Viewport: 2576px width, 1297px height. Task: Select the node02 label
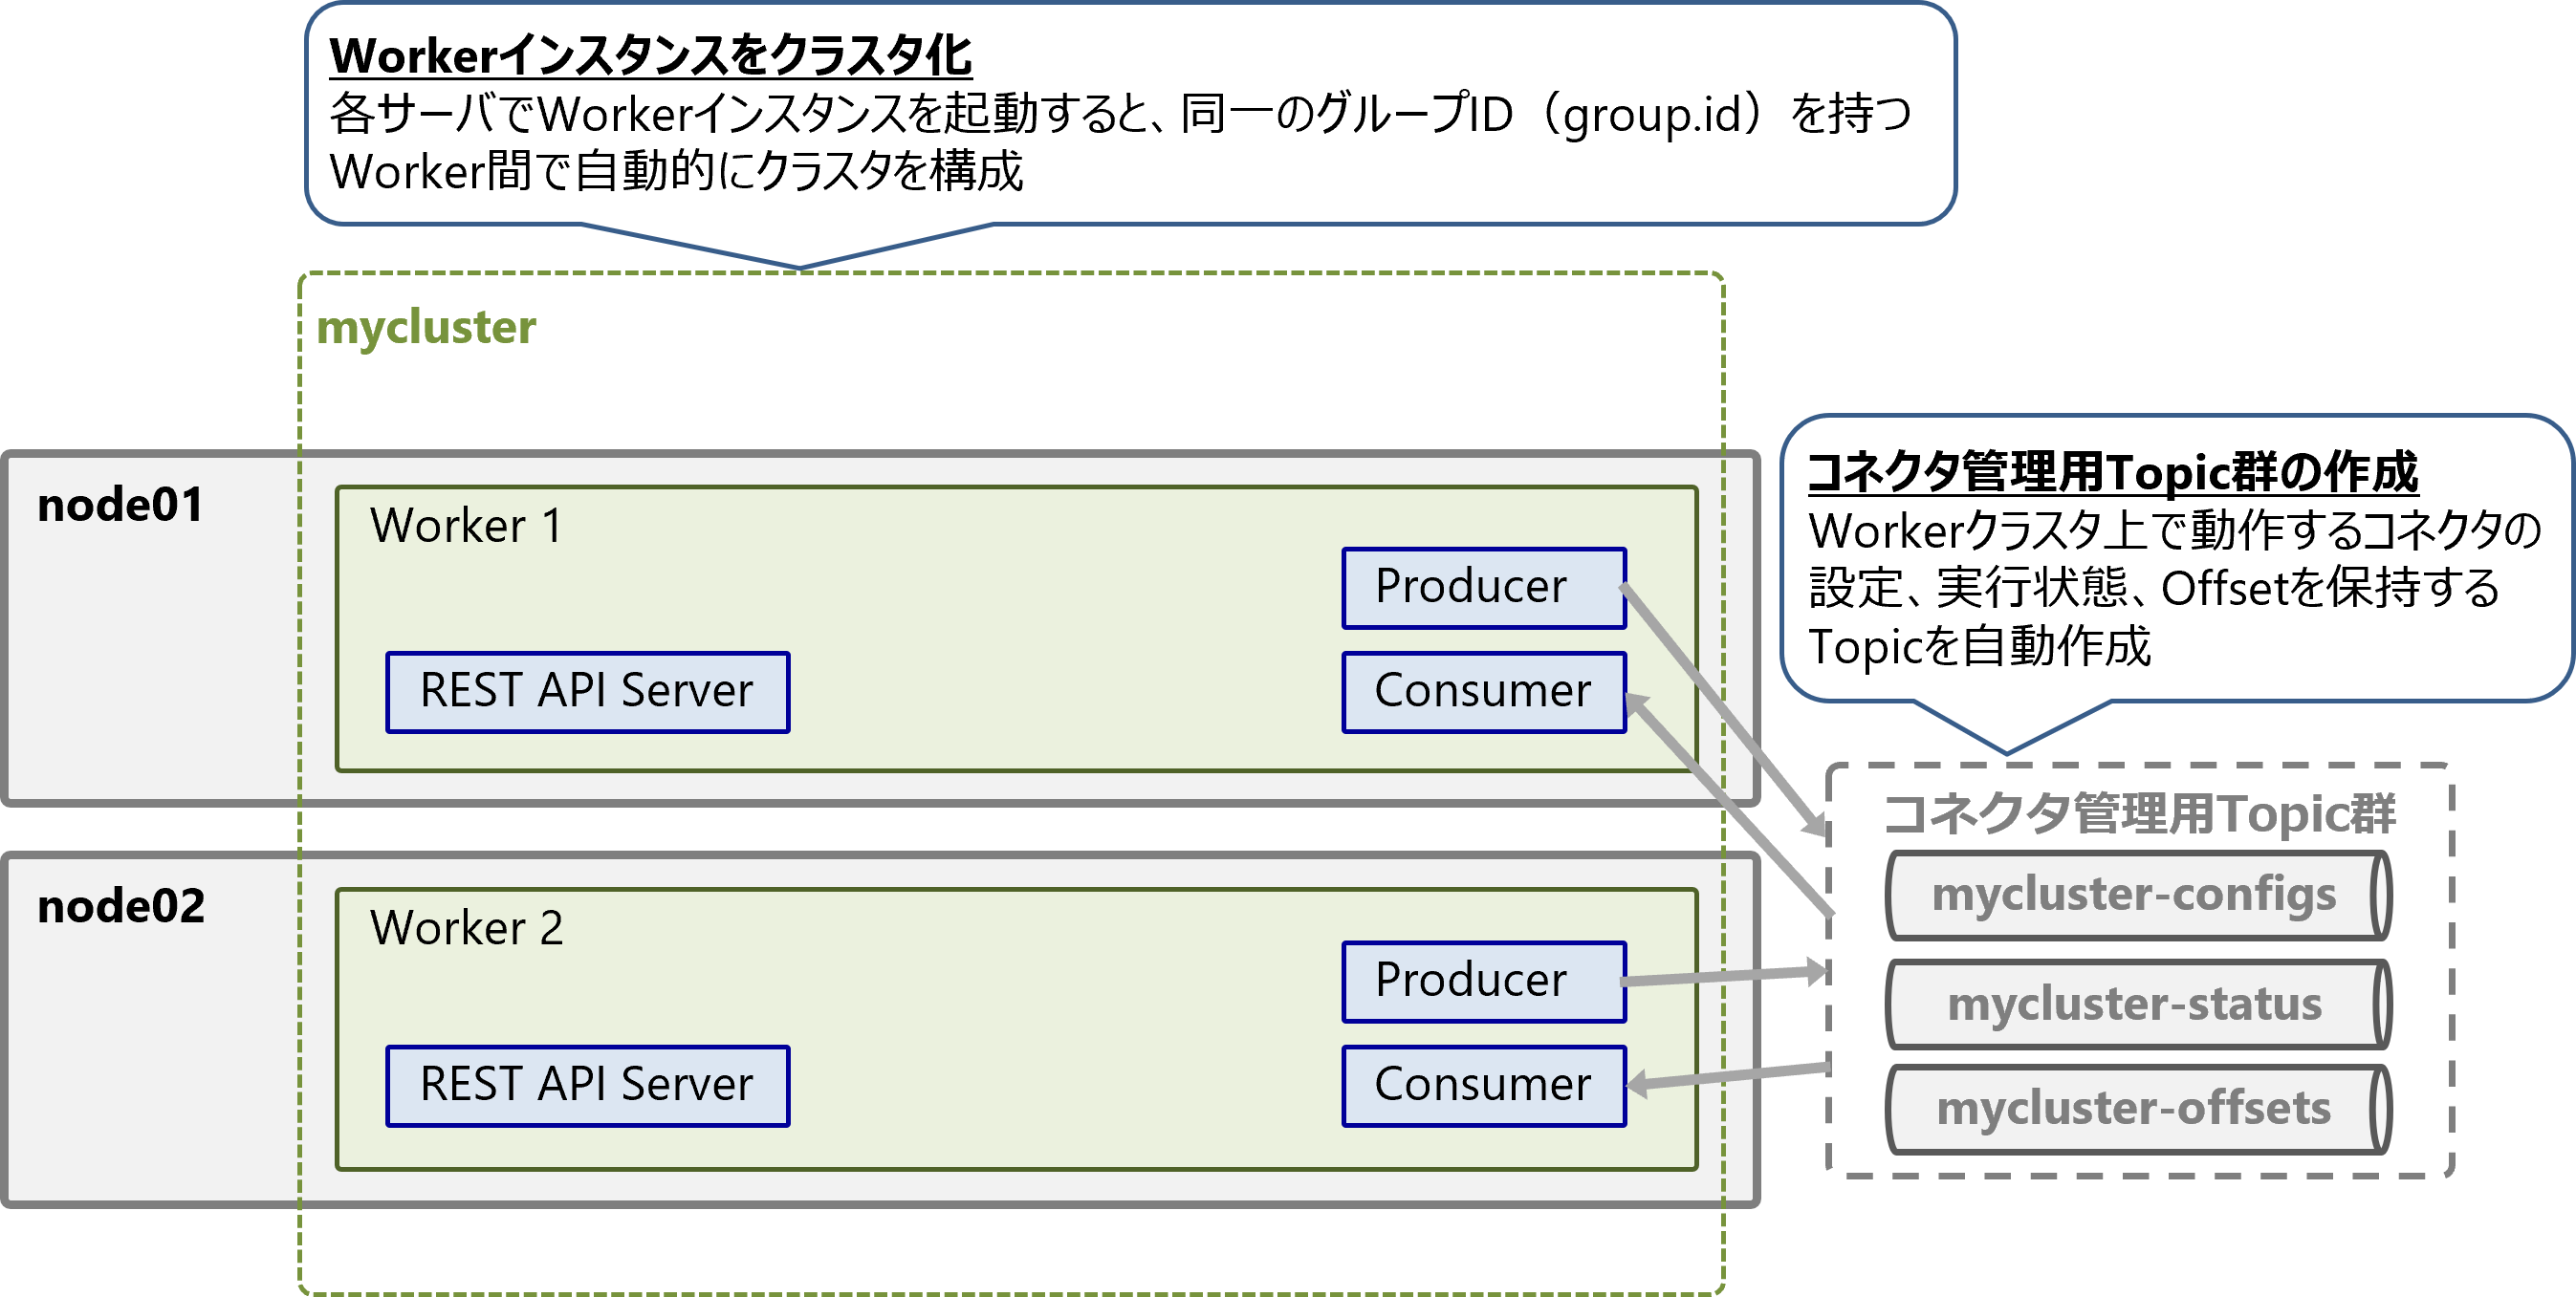pos(120,906)
